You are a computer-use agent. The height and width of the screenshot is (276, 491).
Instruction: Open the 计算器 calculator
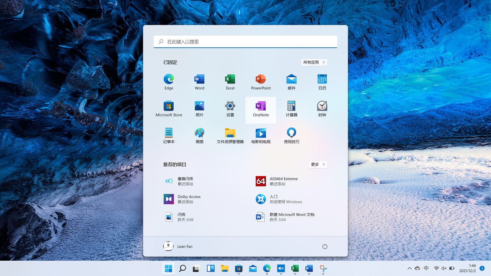pyautogui.click(x=292, y=109)
